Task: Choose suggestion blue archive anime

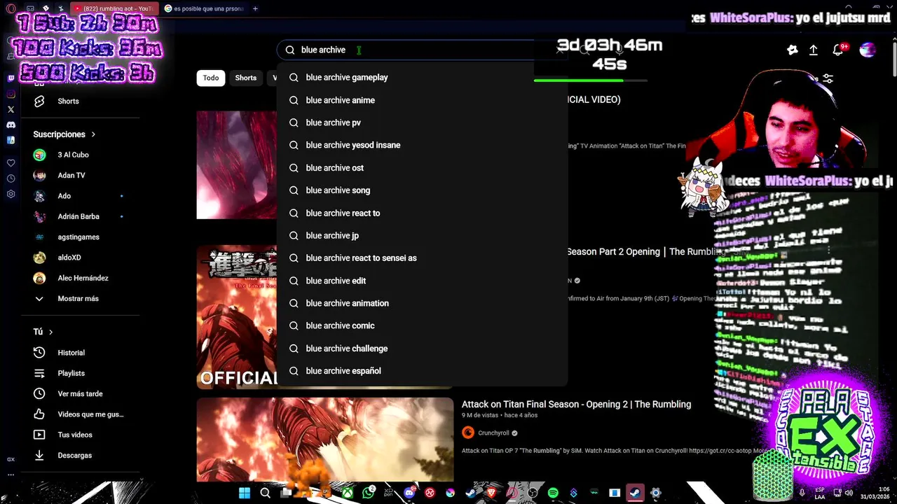Action: point(422,100)
